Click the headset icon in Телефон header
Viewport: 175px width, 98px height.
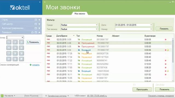pos(32,32)
